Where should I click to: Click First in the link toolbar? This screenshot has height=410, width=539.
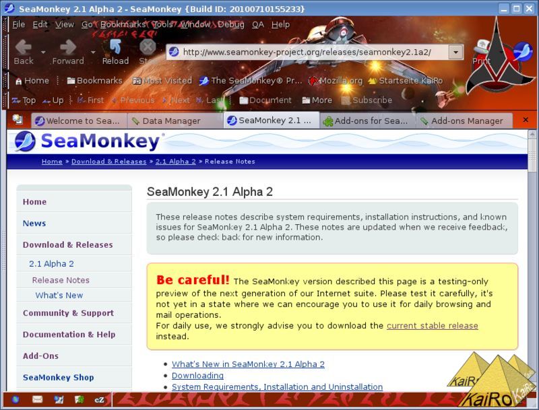pos(90,100)
